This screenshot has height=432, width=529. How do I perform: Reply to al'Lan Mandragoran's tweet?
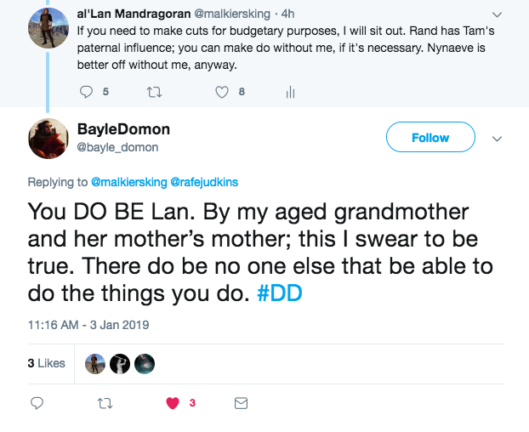tap(87, 92)
